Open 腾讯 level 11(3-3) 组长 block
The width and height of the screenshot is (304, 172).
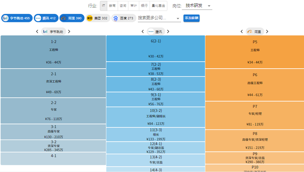pyautogui.click(x=156, y=134)
